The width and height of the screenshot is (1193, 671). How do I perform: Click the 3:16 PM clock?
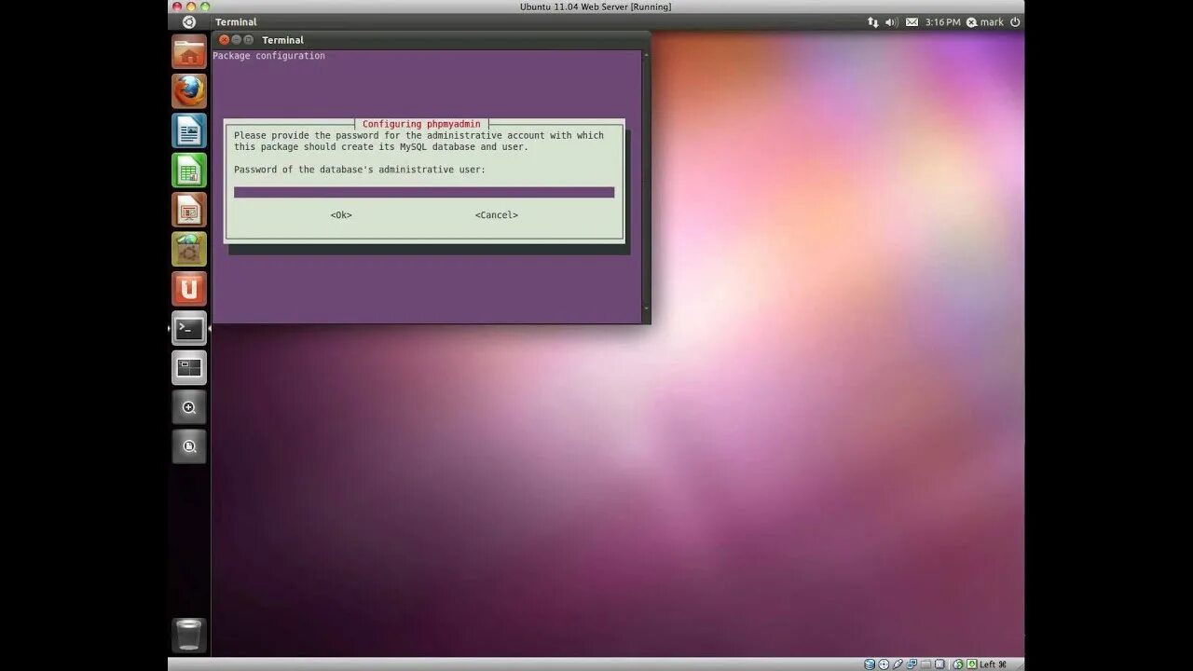pyautogui.click(x=942, y=21)
